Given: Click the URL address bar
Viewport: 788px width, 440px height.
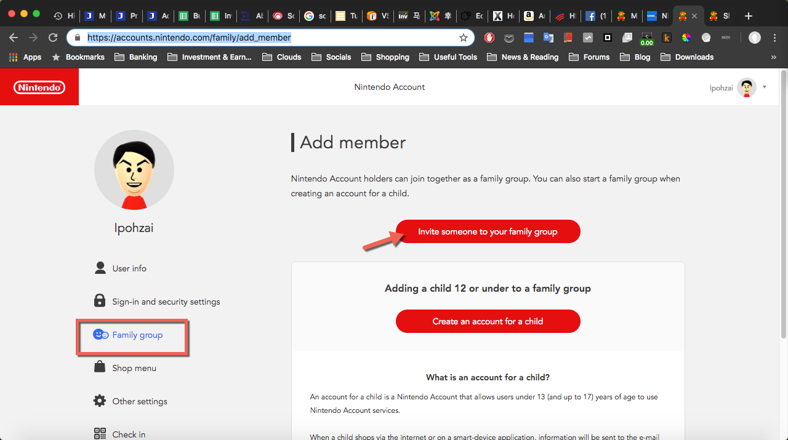Looking at the screenshot, I should click(x=271, y=38).
